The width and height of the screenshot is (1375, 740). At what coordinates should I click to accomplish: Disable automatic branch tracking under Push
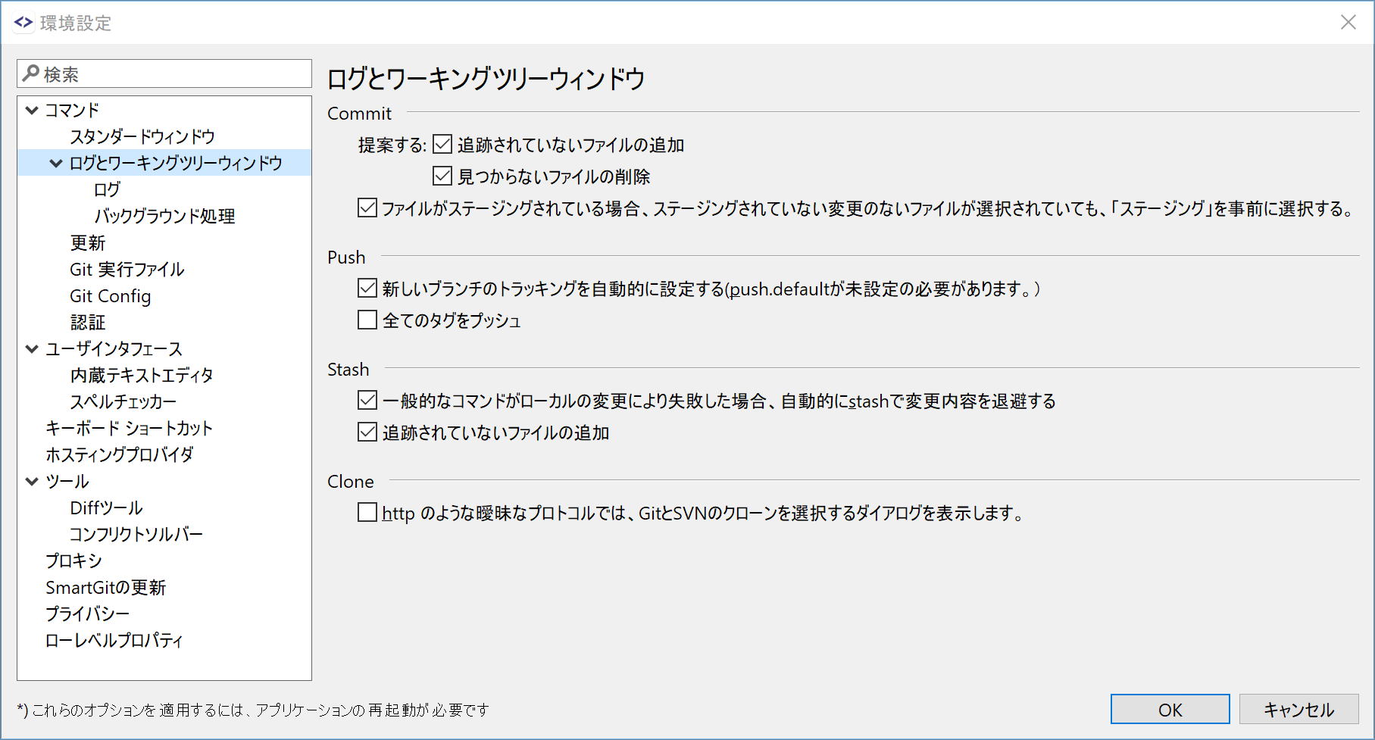pyautogui.click(x=367, y=287)
